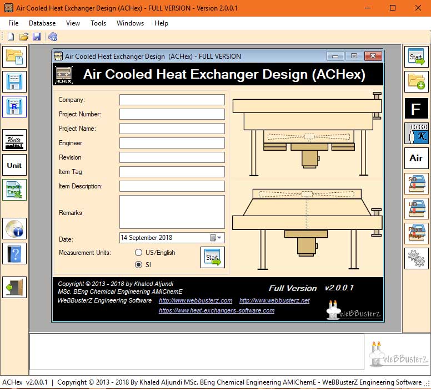Open the Database menu

pos(42,23)
